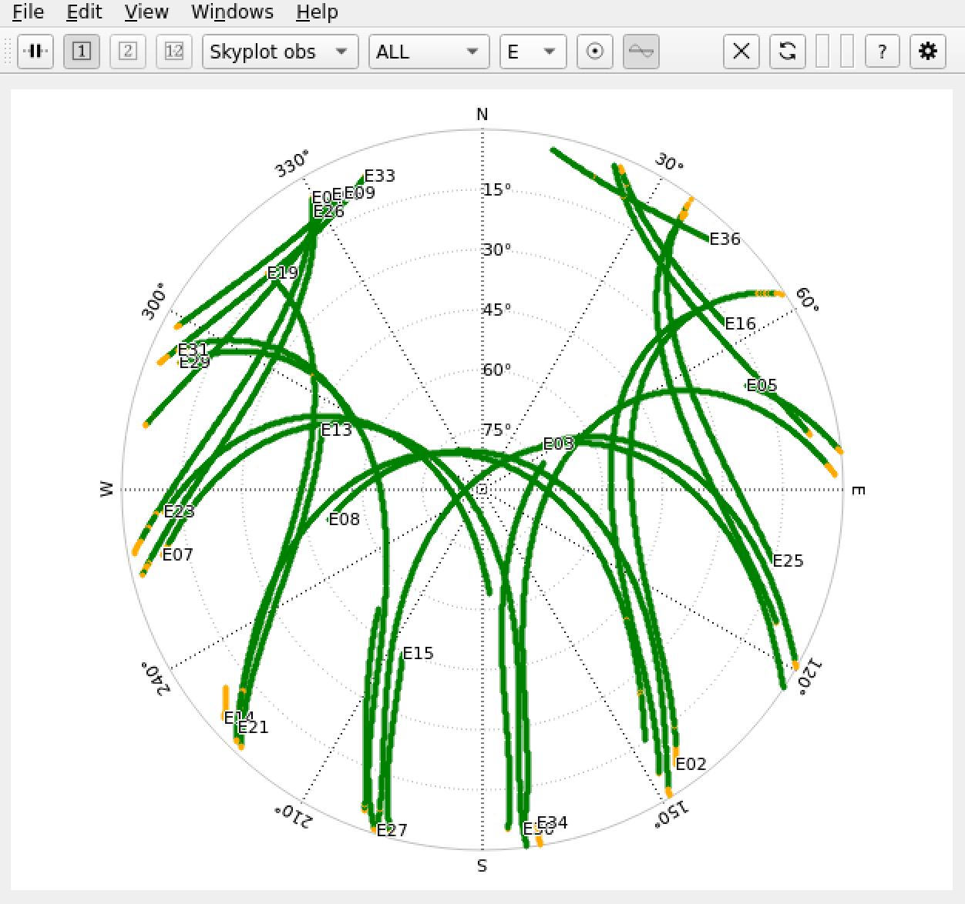The width and height of the screenshot is (965, 904).
Task: Open the File menu
Action: tap(27, 12)
